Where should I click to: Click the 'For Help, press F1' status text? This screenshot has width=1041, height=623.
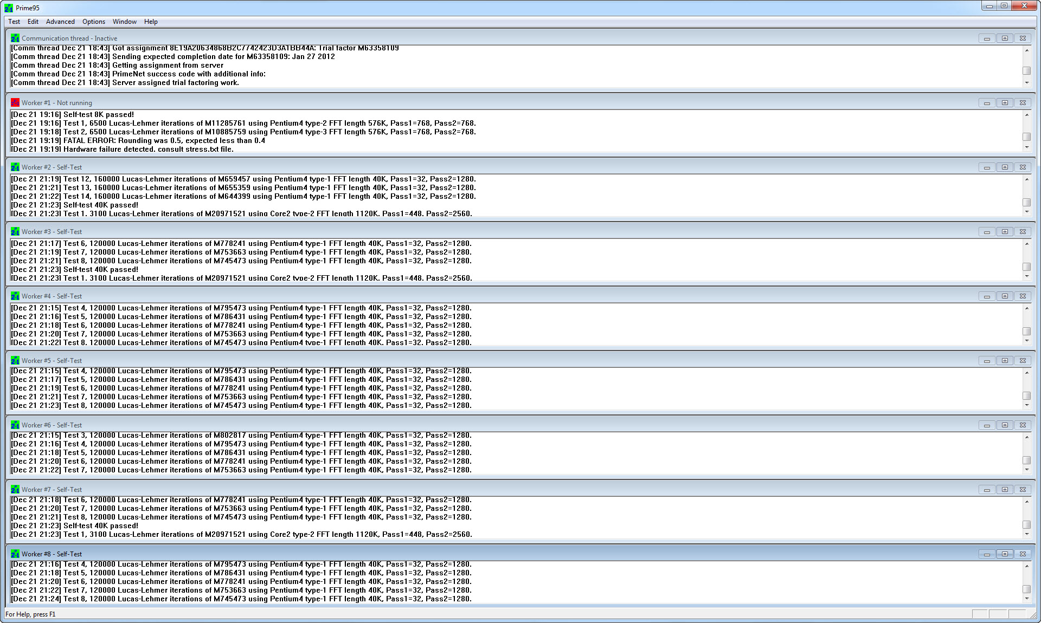pos(30,614)
